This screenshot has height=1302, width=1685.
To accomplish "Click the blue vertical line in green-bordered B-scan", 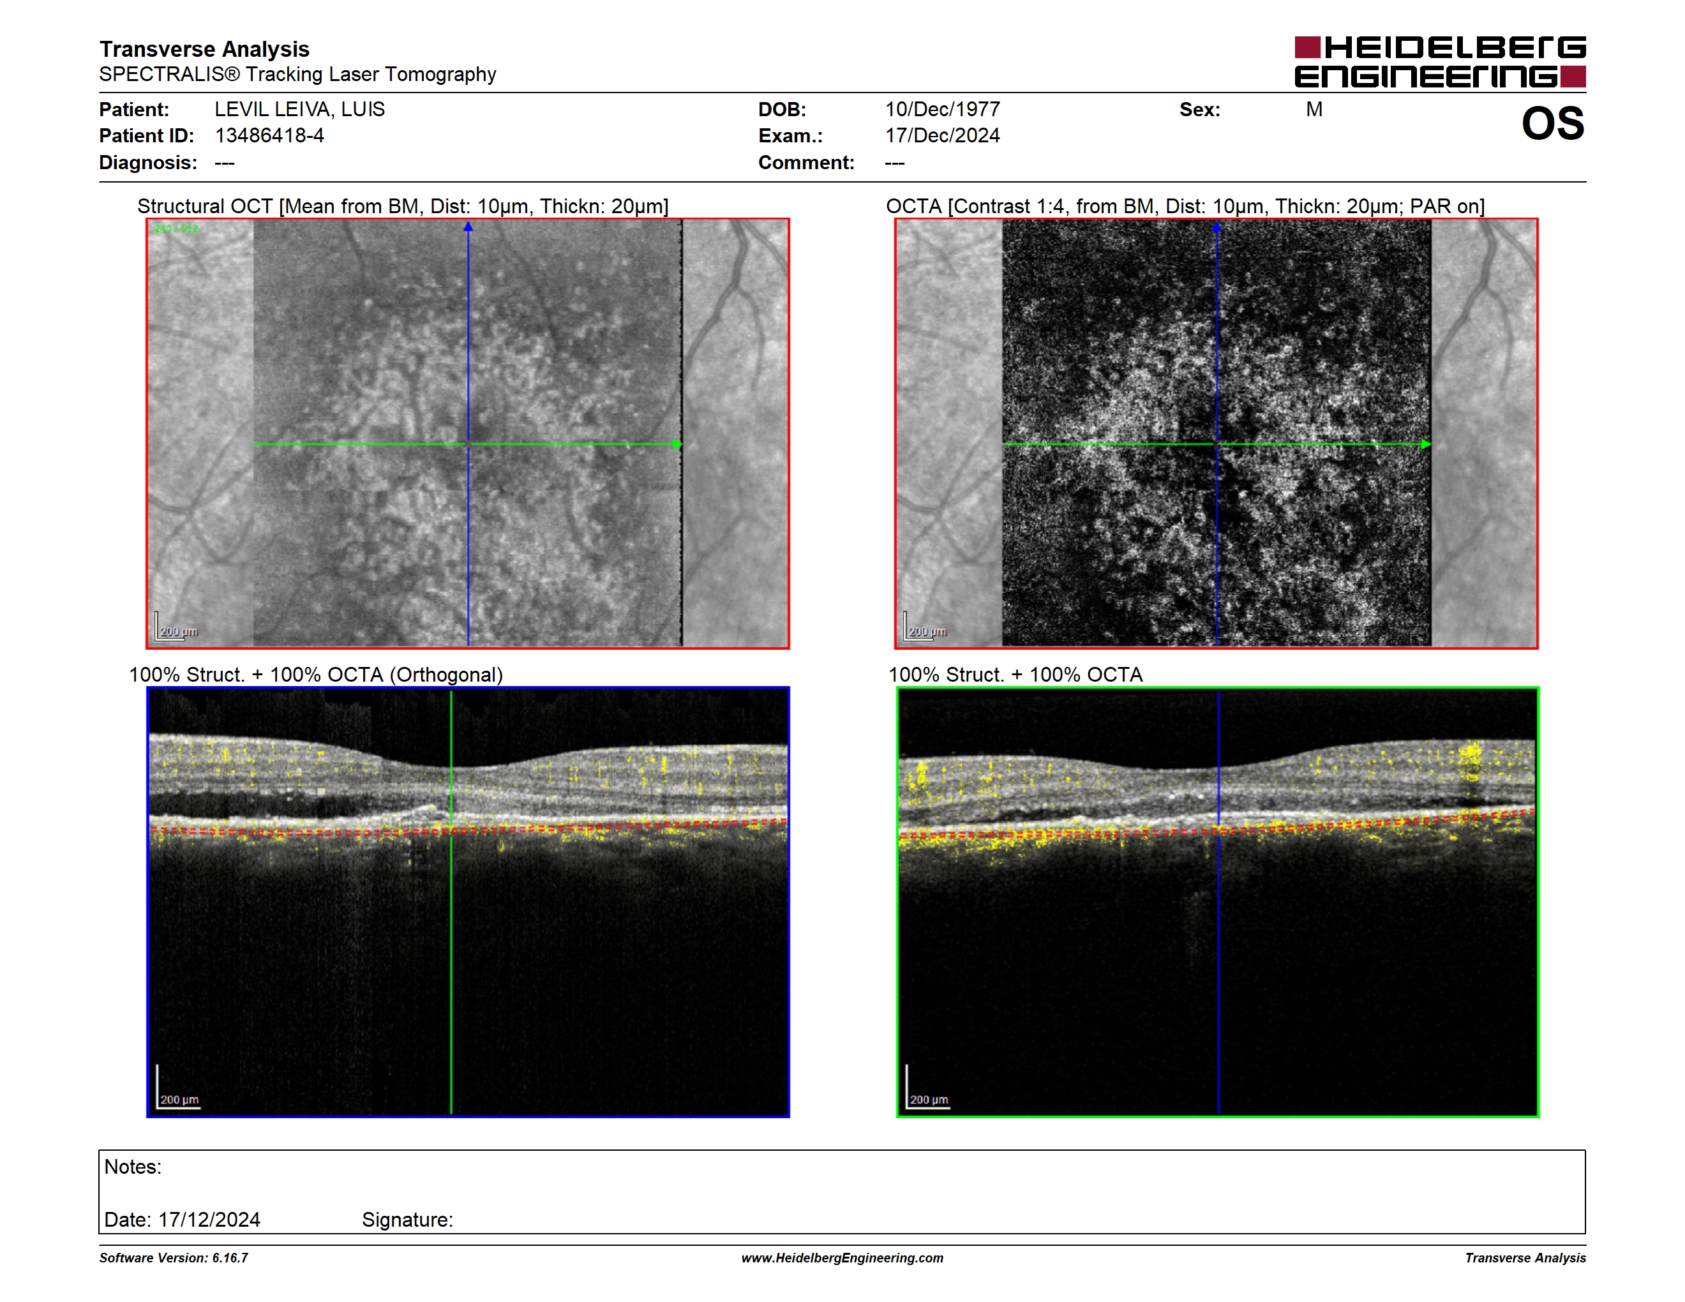I will (1218, 902).
